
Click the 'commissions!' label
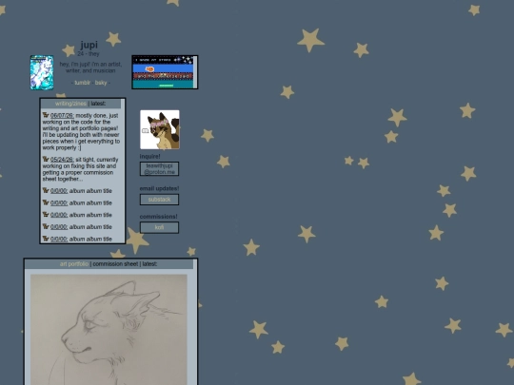click(x=158, y=217)
